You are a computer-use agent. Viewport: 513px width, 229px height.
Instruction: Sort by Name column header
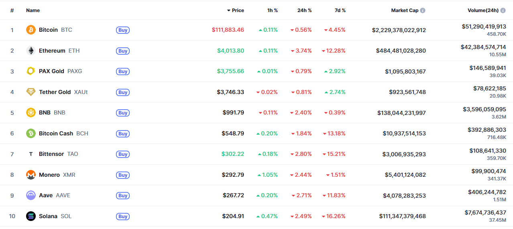click(33, 10)
